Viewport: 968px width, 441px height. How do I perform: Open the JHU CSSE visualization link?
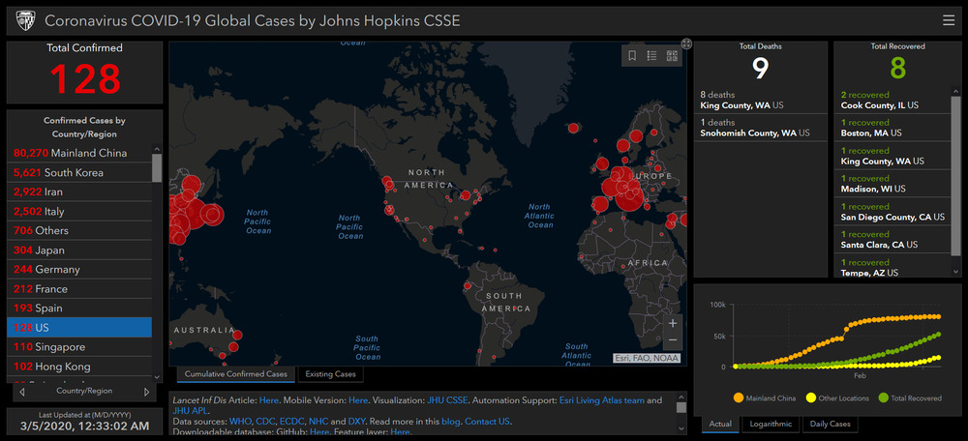click(x=448, y=400)
